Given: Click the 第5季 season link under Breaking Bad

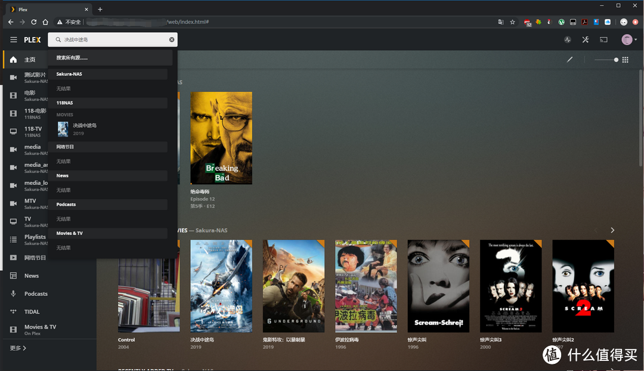Looking at the screenshot, I should 196,206.
